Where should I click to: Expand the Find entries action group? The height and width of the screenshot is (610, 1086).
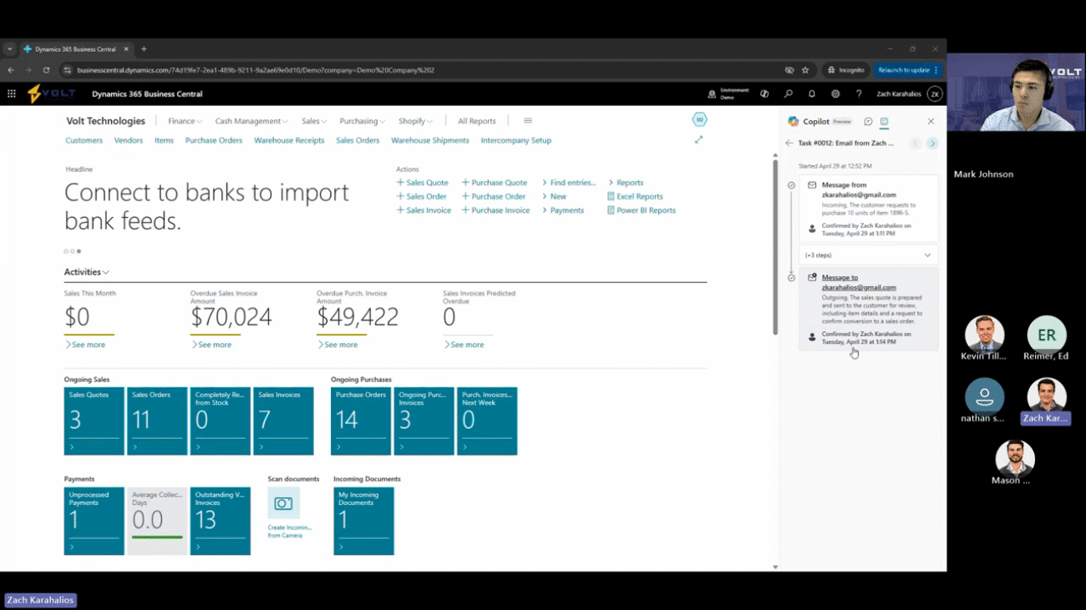click(x=569, y=183)
